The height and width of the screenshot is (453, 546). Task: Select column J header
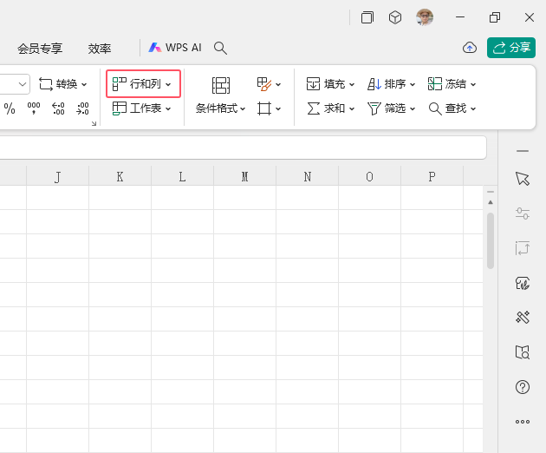click(58, 176)
